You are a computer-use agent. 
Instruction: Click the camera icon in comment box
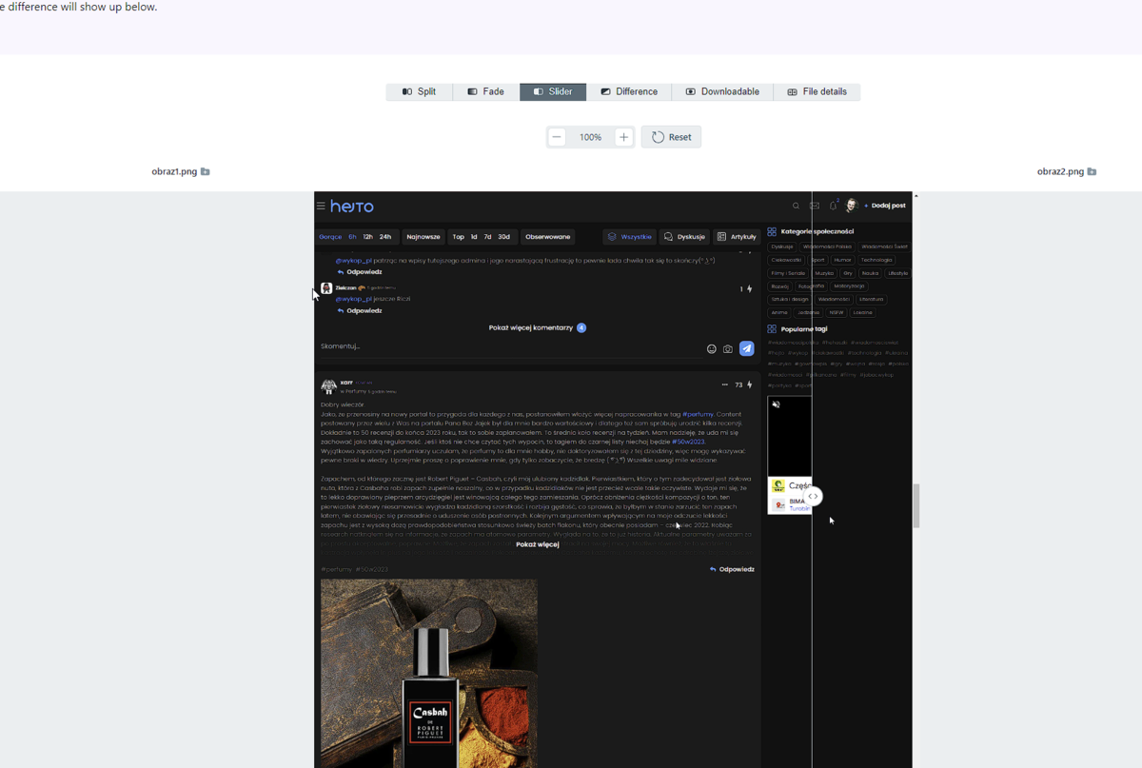(728, 349)
